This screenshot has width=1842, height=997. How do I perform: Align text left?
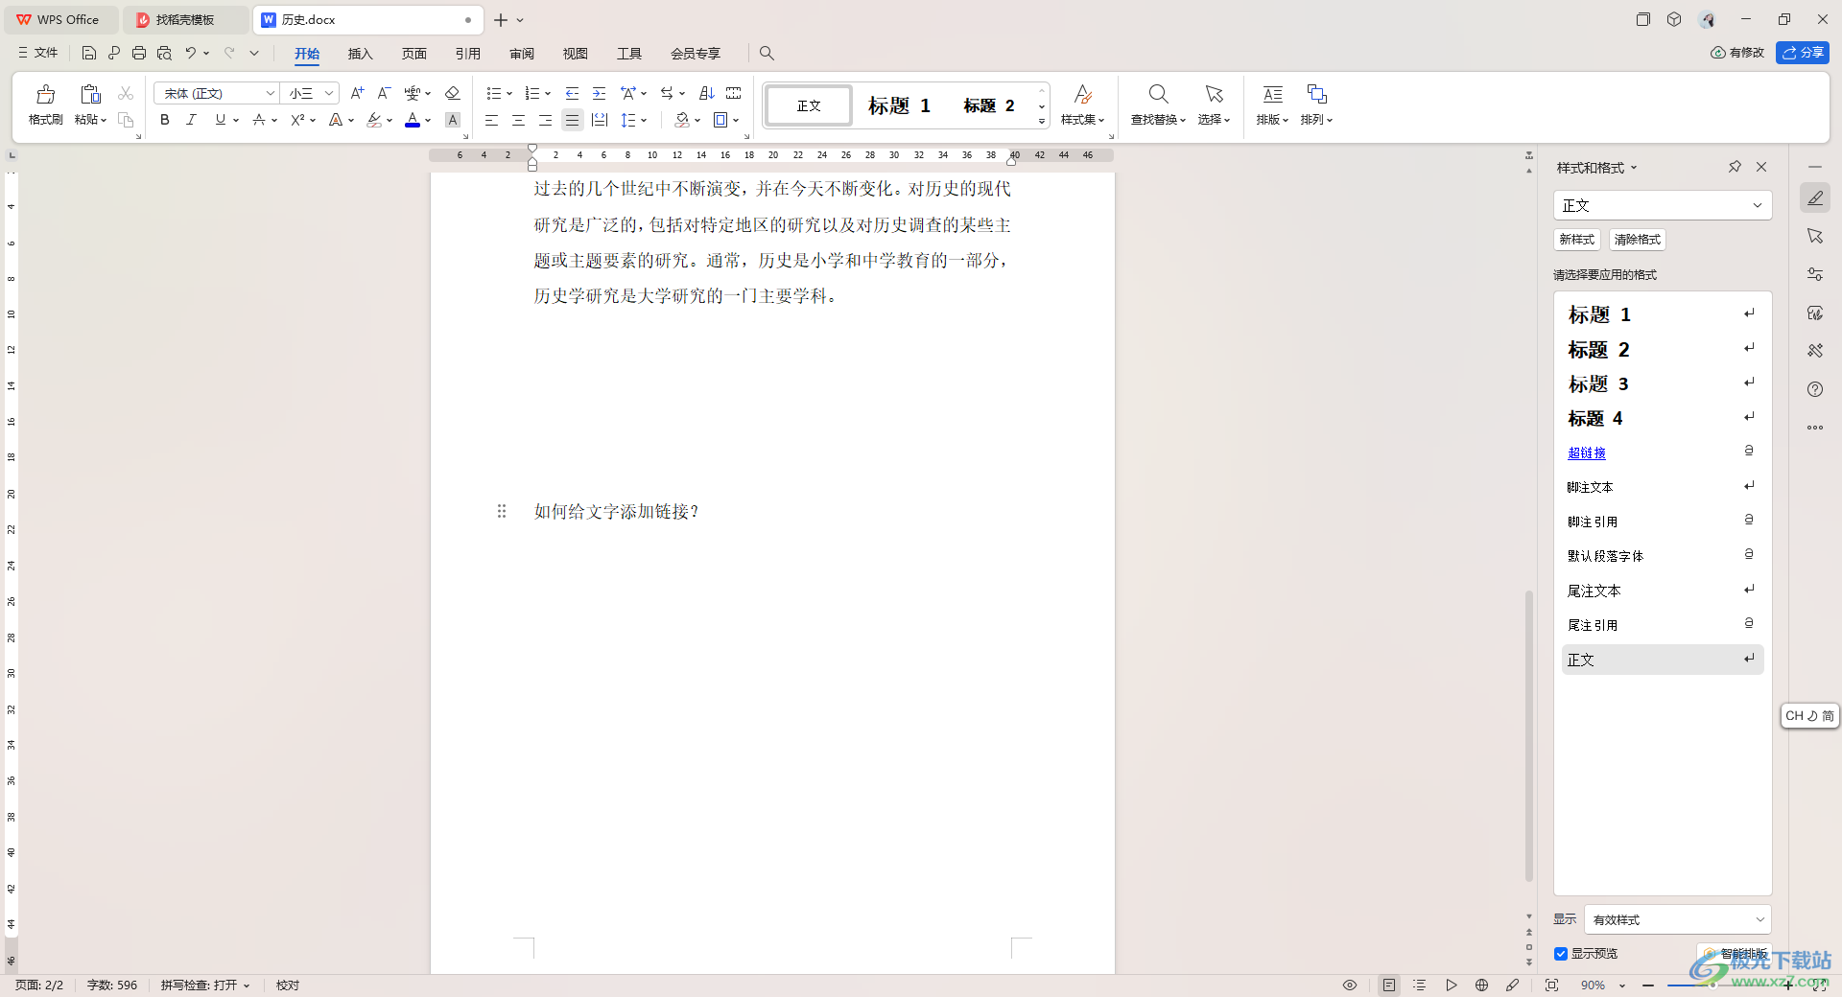pos(491,120)
